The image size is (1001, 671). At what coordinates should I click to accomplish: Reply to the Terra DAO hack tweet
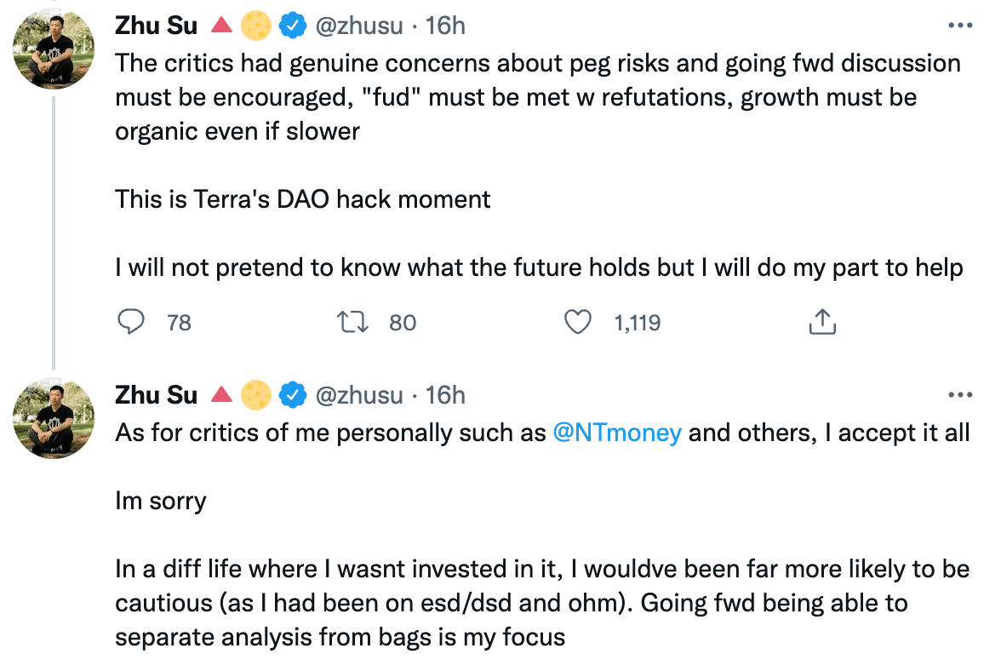coord(129,322)
